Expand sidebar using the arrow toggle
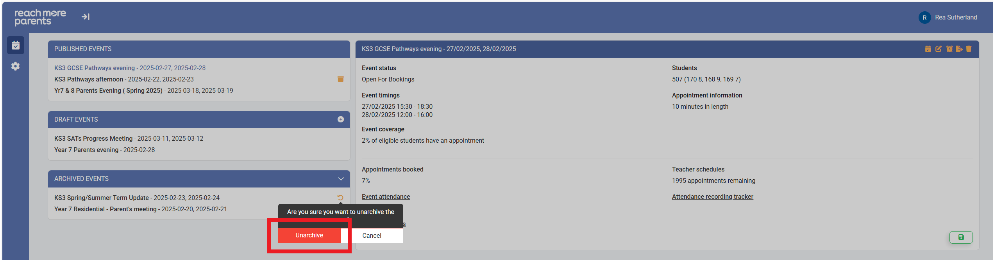 (x=86, y=17)
